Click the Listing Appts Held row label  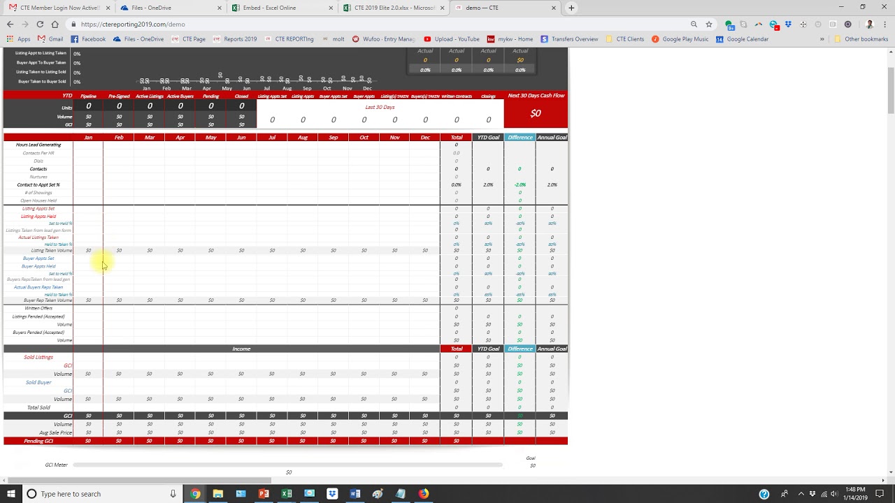tap(38, 217)
